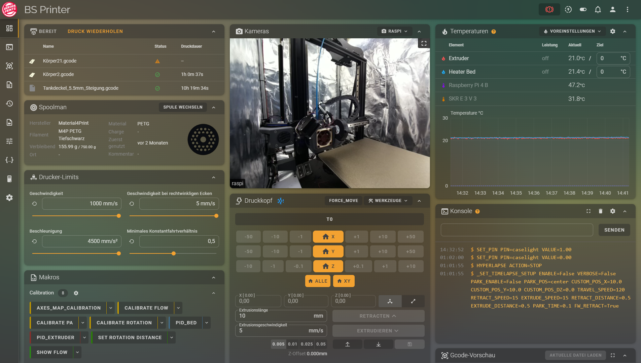Open Calibration macro group settings gear

pos(76,293)
